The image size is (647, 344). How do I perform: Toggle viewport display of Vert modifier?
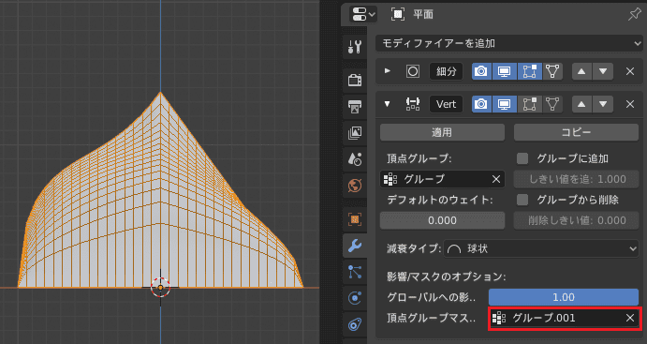(x=505, y=104)
